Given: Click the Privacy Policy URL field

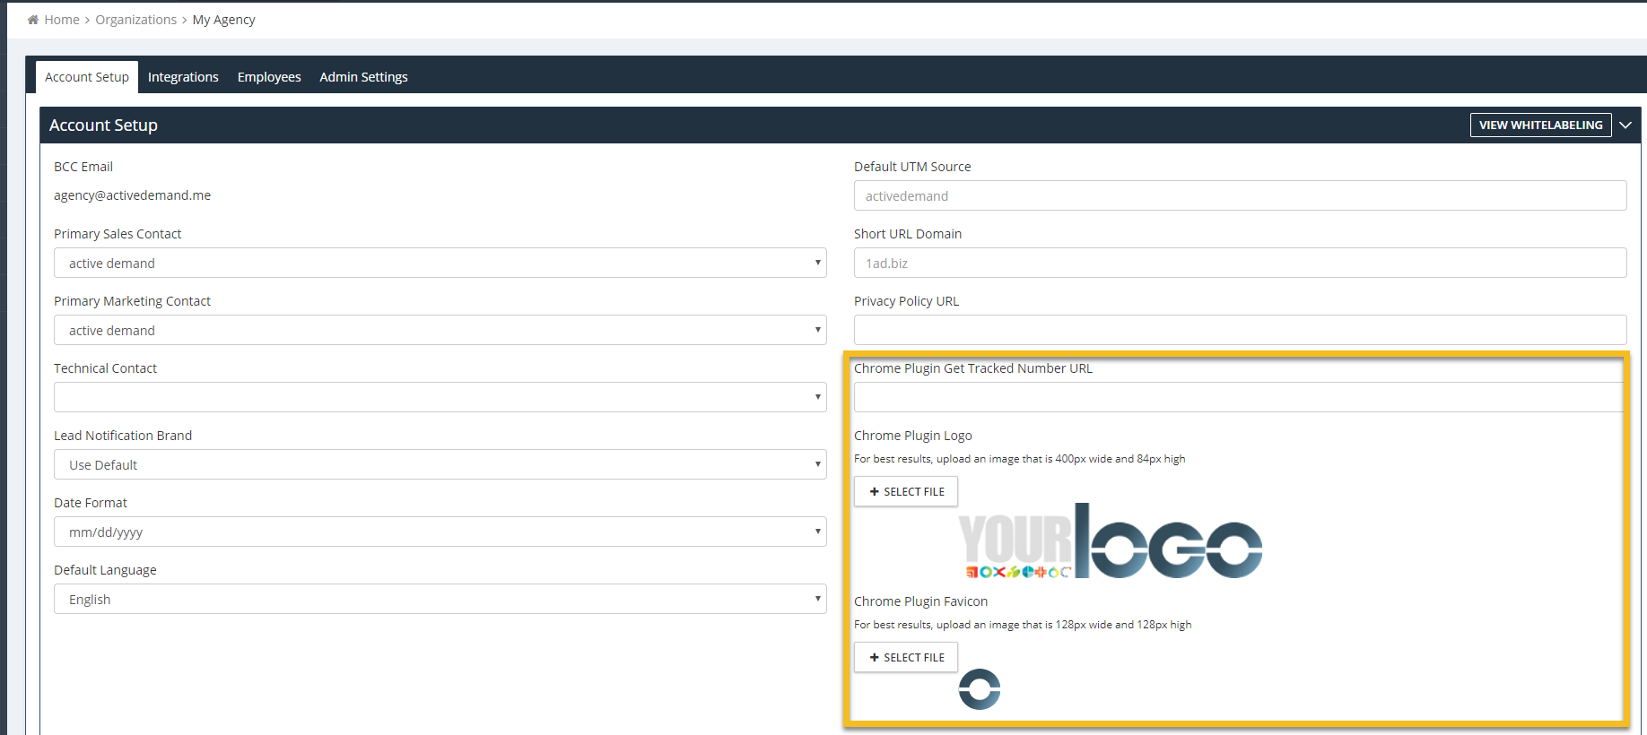Looking at the screenshot, I should 1241,330.
